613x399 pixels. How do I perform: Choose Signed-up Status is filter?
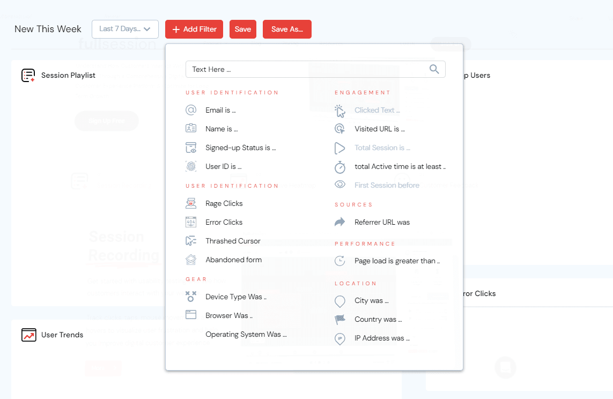pyautogui.click(x=240, y=147)
